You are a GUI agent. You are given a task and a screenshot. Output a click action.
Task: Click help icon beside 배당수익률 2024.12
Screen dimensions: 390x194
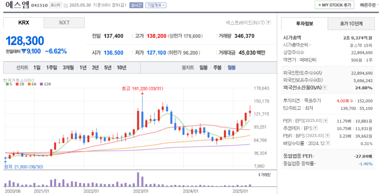[328, 143]
